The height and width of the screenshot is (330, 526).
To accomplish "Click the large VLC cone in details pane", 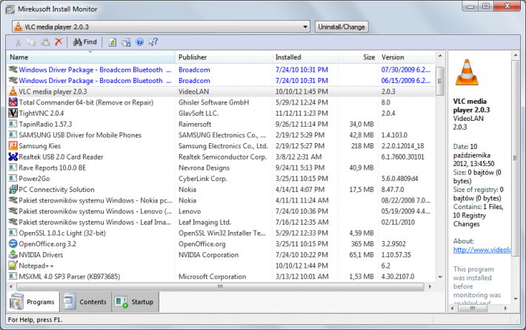I will point(467,72).
